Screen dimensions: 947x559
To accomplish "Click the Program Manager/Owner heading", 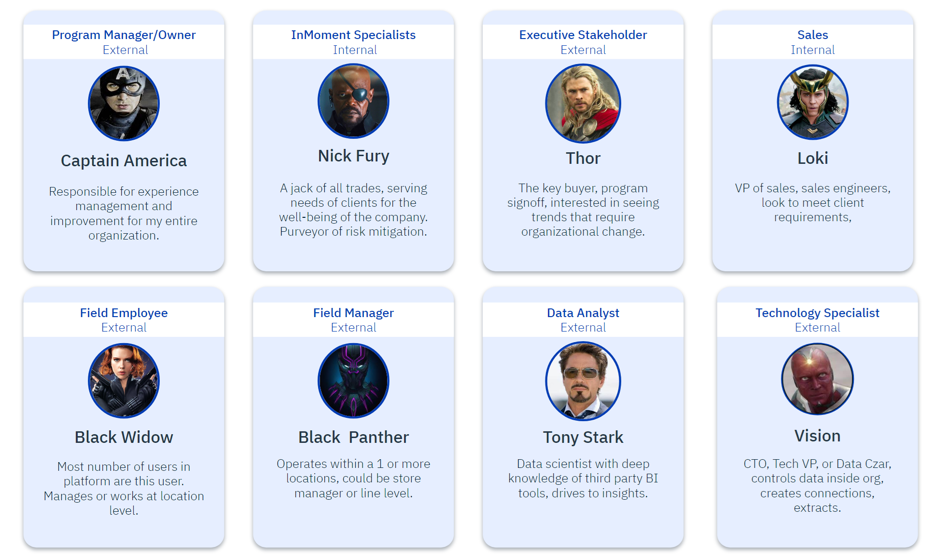I will click(124, 35).
